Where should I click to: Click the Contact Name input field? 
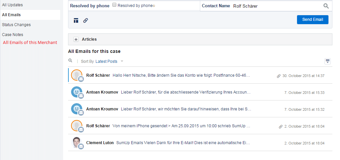276,6
